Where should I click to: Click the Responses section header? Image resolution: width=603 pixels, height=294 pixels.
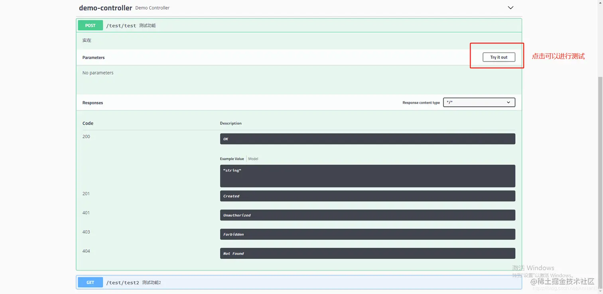tap(93, 102)
